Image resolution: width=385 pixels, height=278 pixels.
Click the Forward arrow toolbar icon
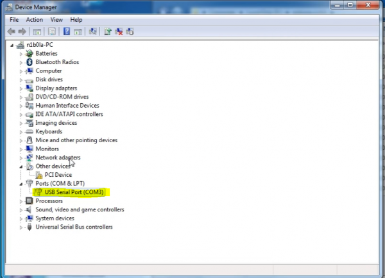[x=22, y=31]
